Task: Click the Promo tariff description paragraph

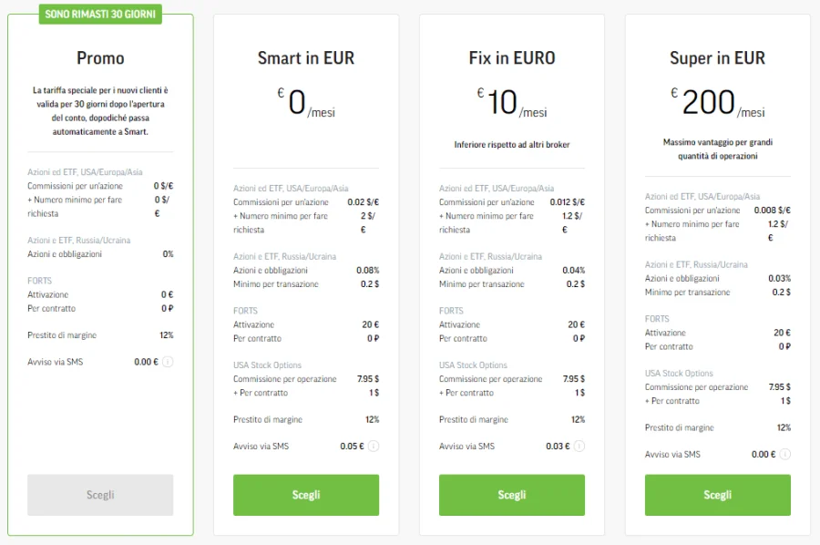Action: [100, 111]
